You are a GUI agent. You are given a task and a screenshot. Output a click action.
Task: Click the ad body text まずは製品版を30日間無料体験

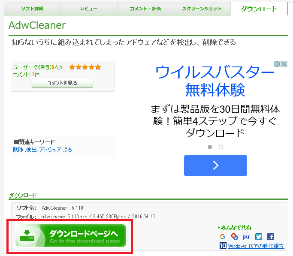pyautogui.click(x=215, y=121)
